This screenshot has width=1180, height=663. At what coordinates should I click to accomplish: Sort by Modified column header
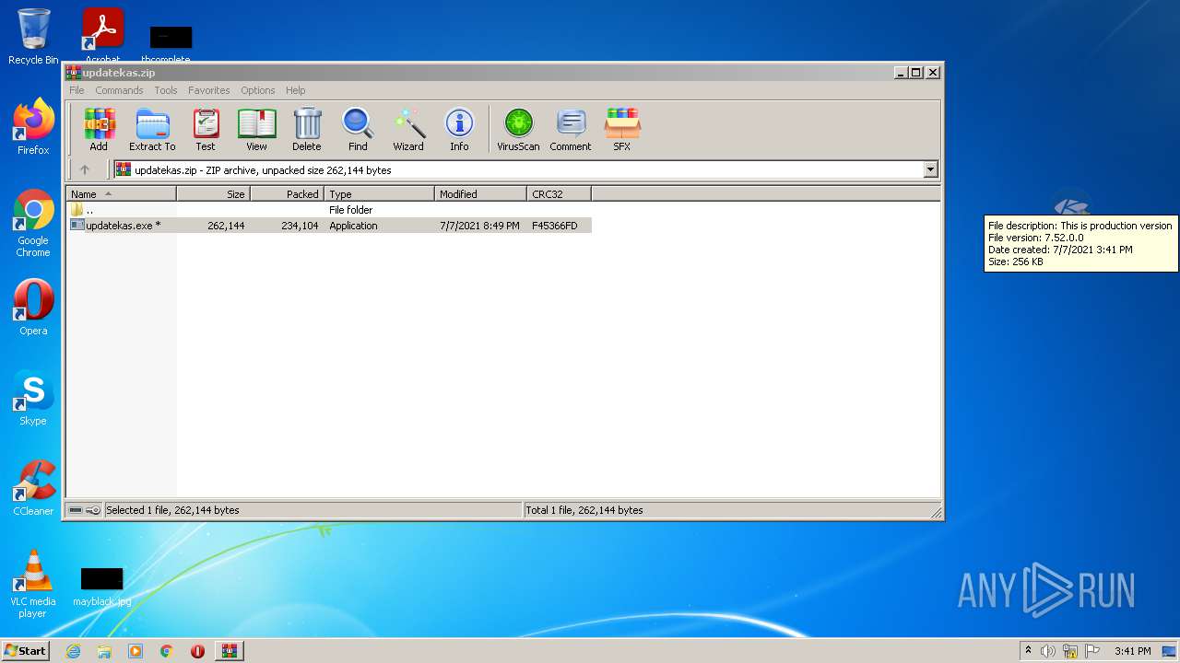pyautogui.click(x=480, y=194)
